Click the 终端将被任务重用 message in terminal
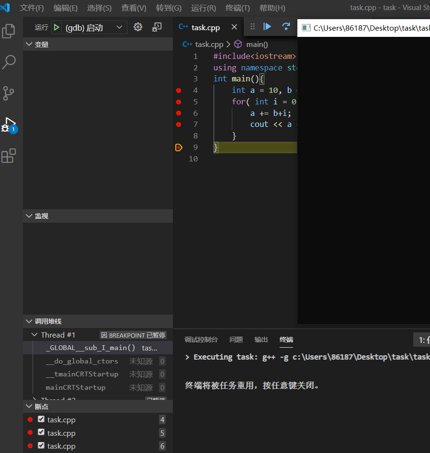This screenshot has height=453, width=430. point(252,385)
